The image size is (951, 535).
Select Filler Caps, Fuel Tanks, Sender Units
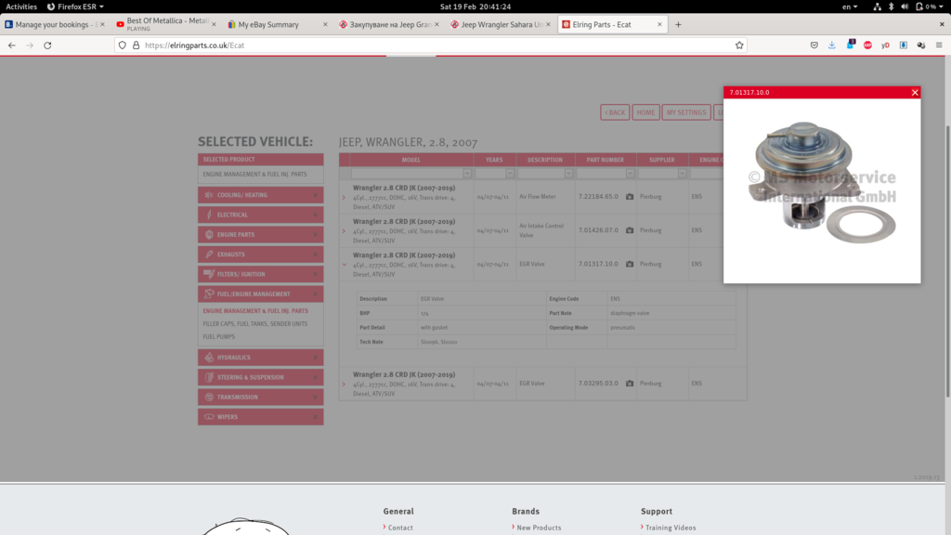[x=254, y=324]
